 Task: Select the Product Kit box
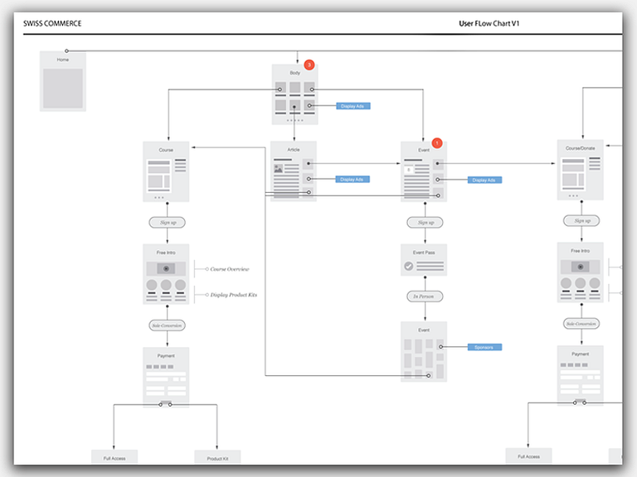(x=217, y=457)
